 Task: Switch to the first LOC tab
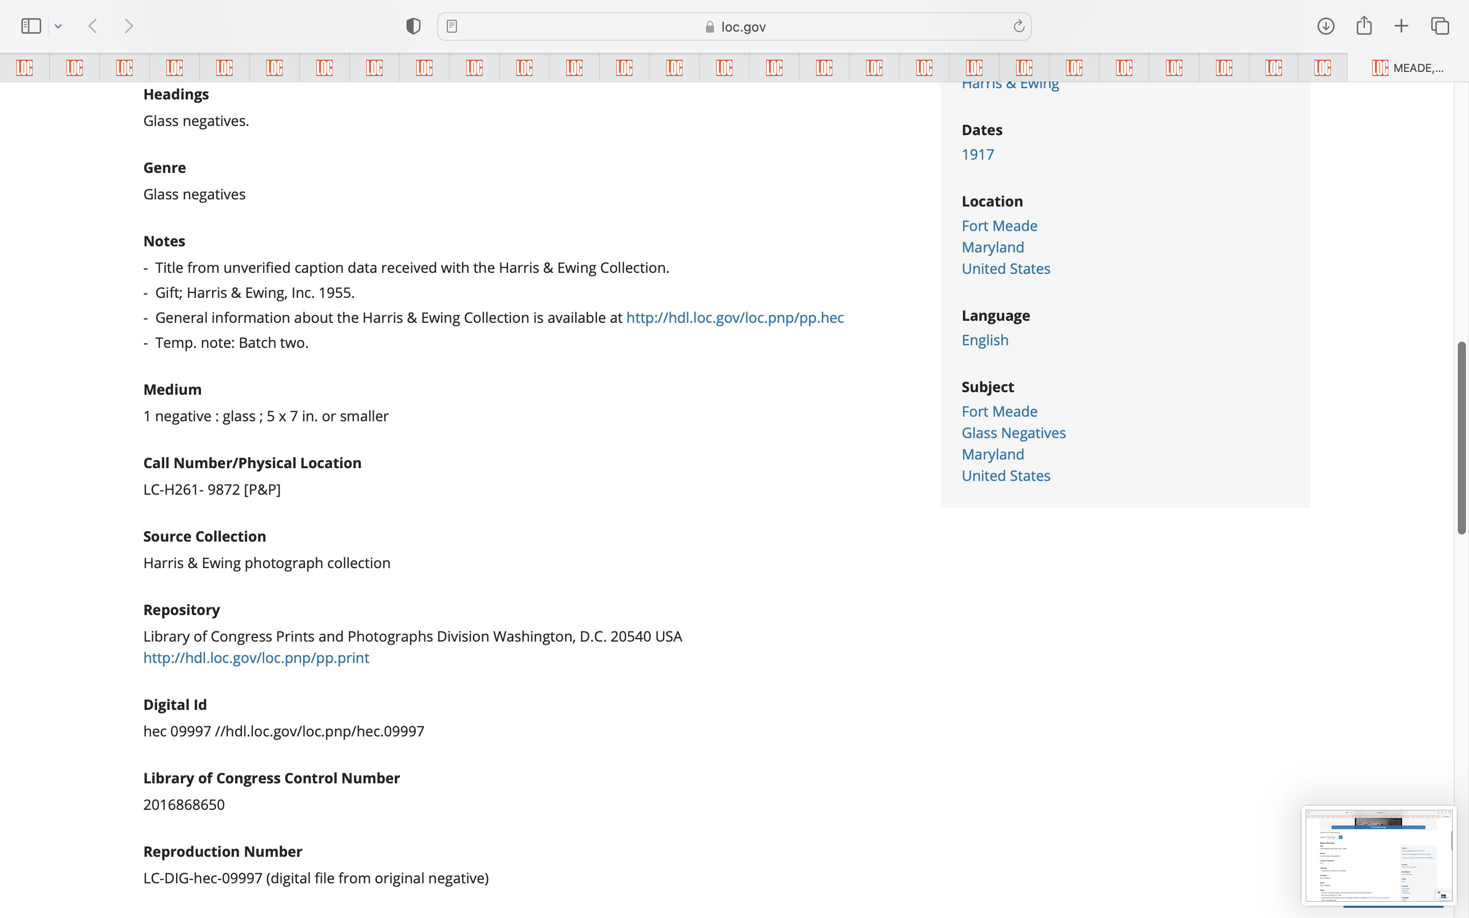click(x=25, y=67)
